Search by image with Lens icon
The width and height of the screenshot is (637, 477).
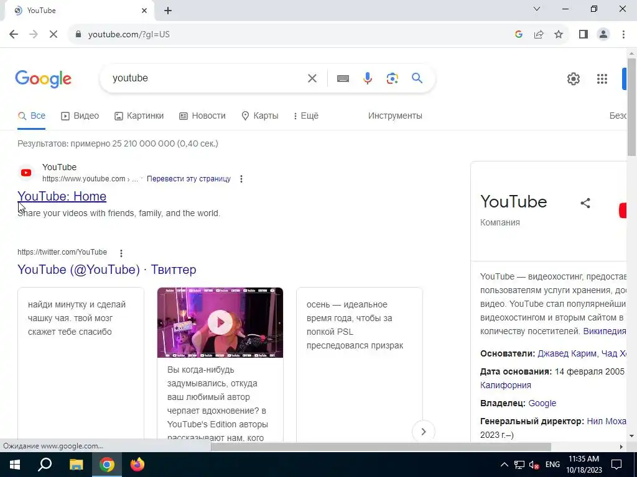[392, 78]
